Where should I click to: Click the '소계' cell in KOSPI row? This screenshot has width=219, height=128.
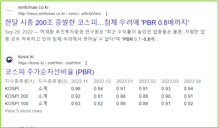(43, 88)
